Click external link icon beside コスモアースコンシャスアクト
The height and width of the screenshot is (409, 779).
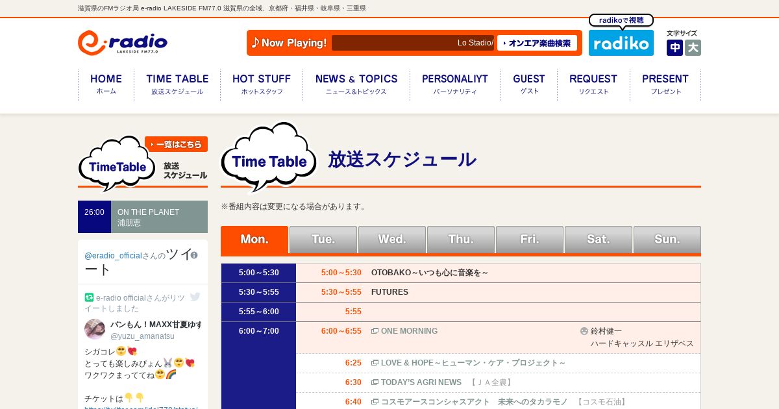click(375, 402)
